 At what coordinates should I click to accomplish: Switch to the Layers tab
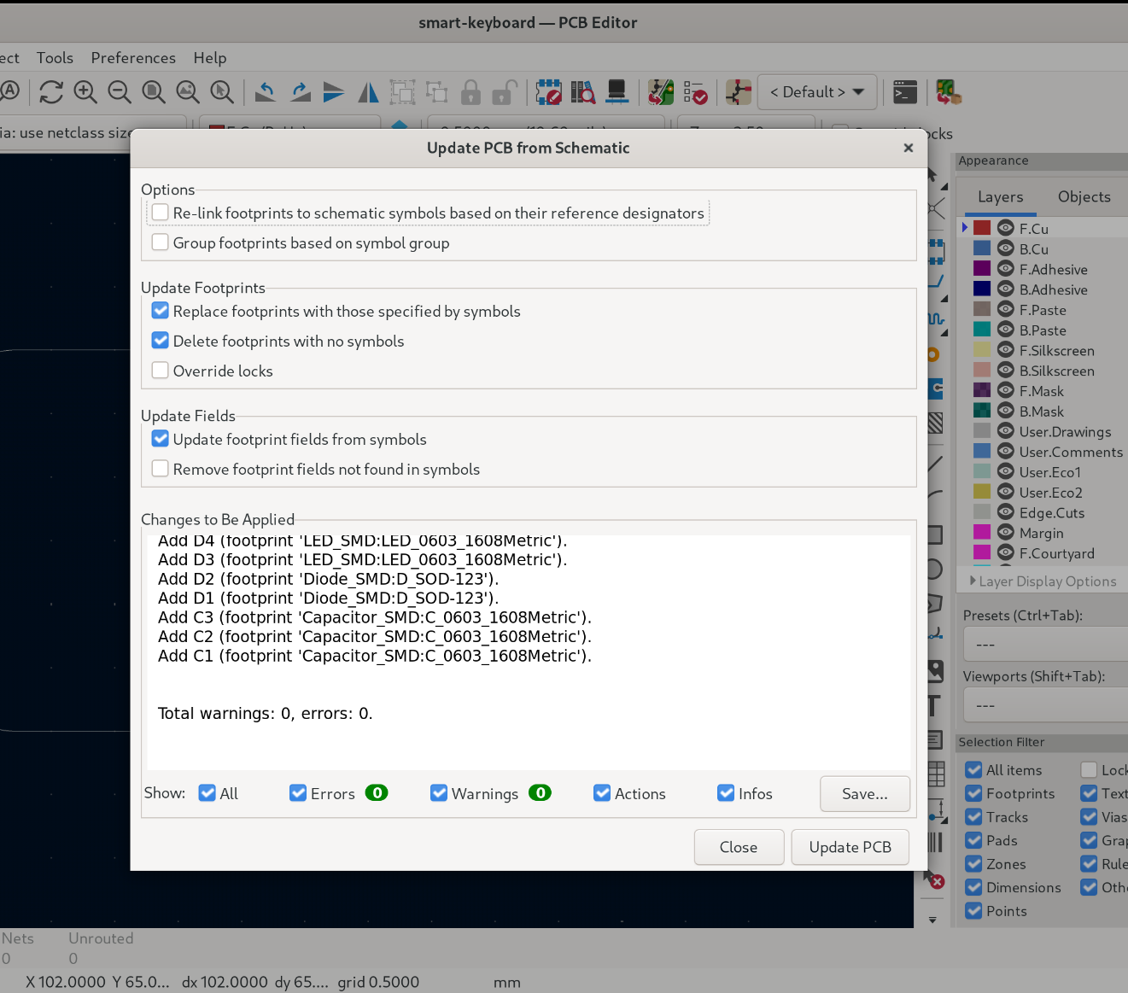pos(1000,196)
